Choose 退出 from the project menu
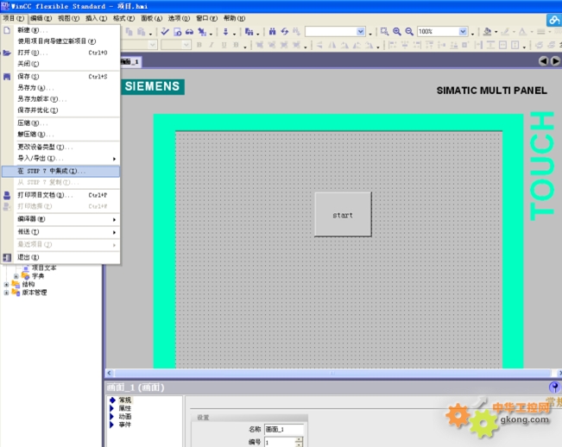This screenshot has width=562, height=447. pos(61,257)
